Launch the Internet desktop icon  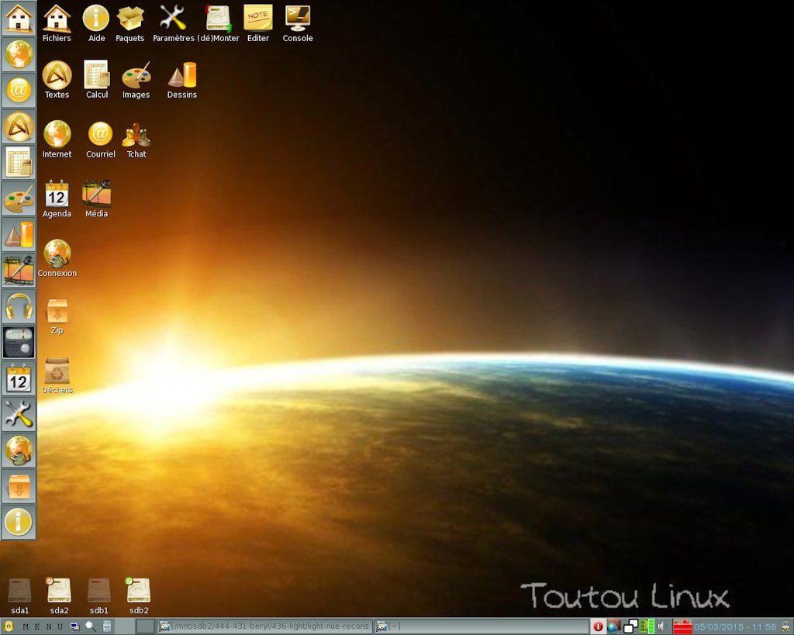click(57, 140)
